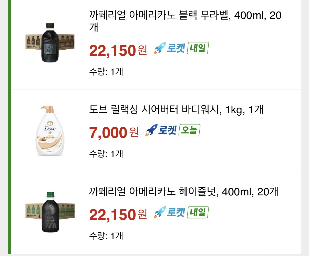Click 로켓 logo text in Dove row

pyautogui.click(x=167, y=130)
